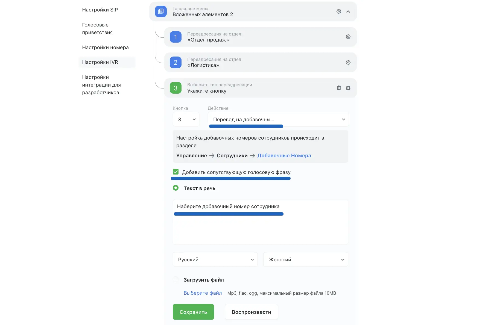Open «Голосовые приветствия» sidebar section

[97, 29]
